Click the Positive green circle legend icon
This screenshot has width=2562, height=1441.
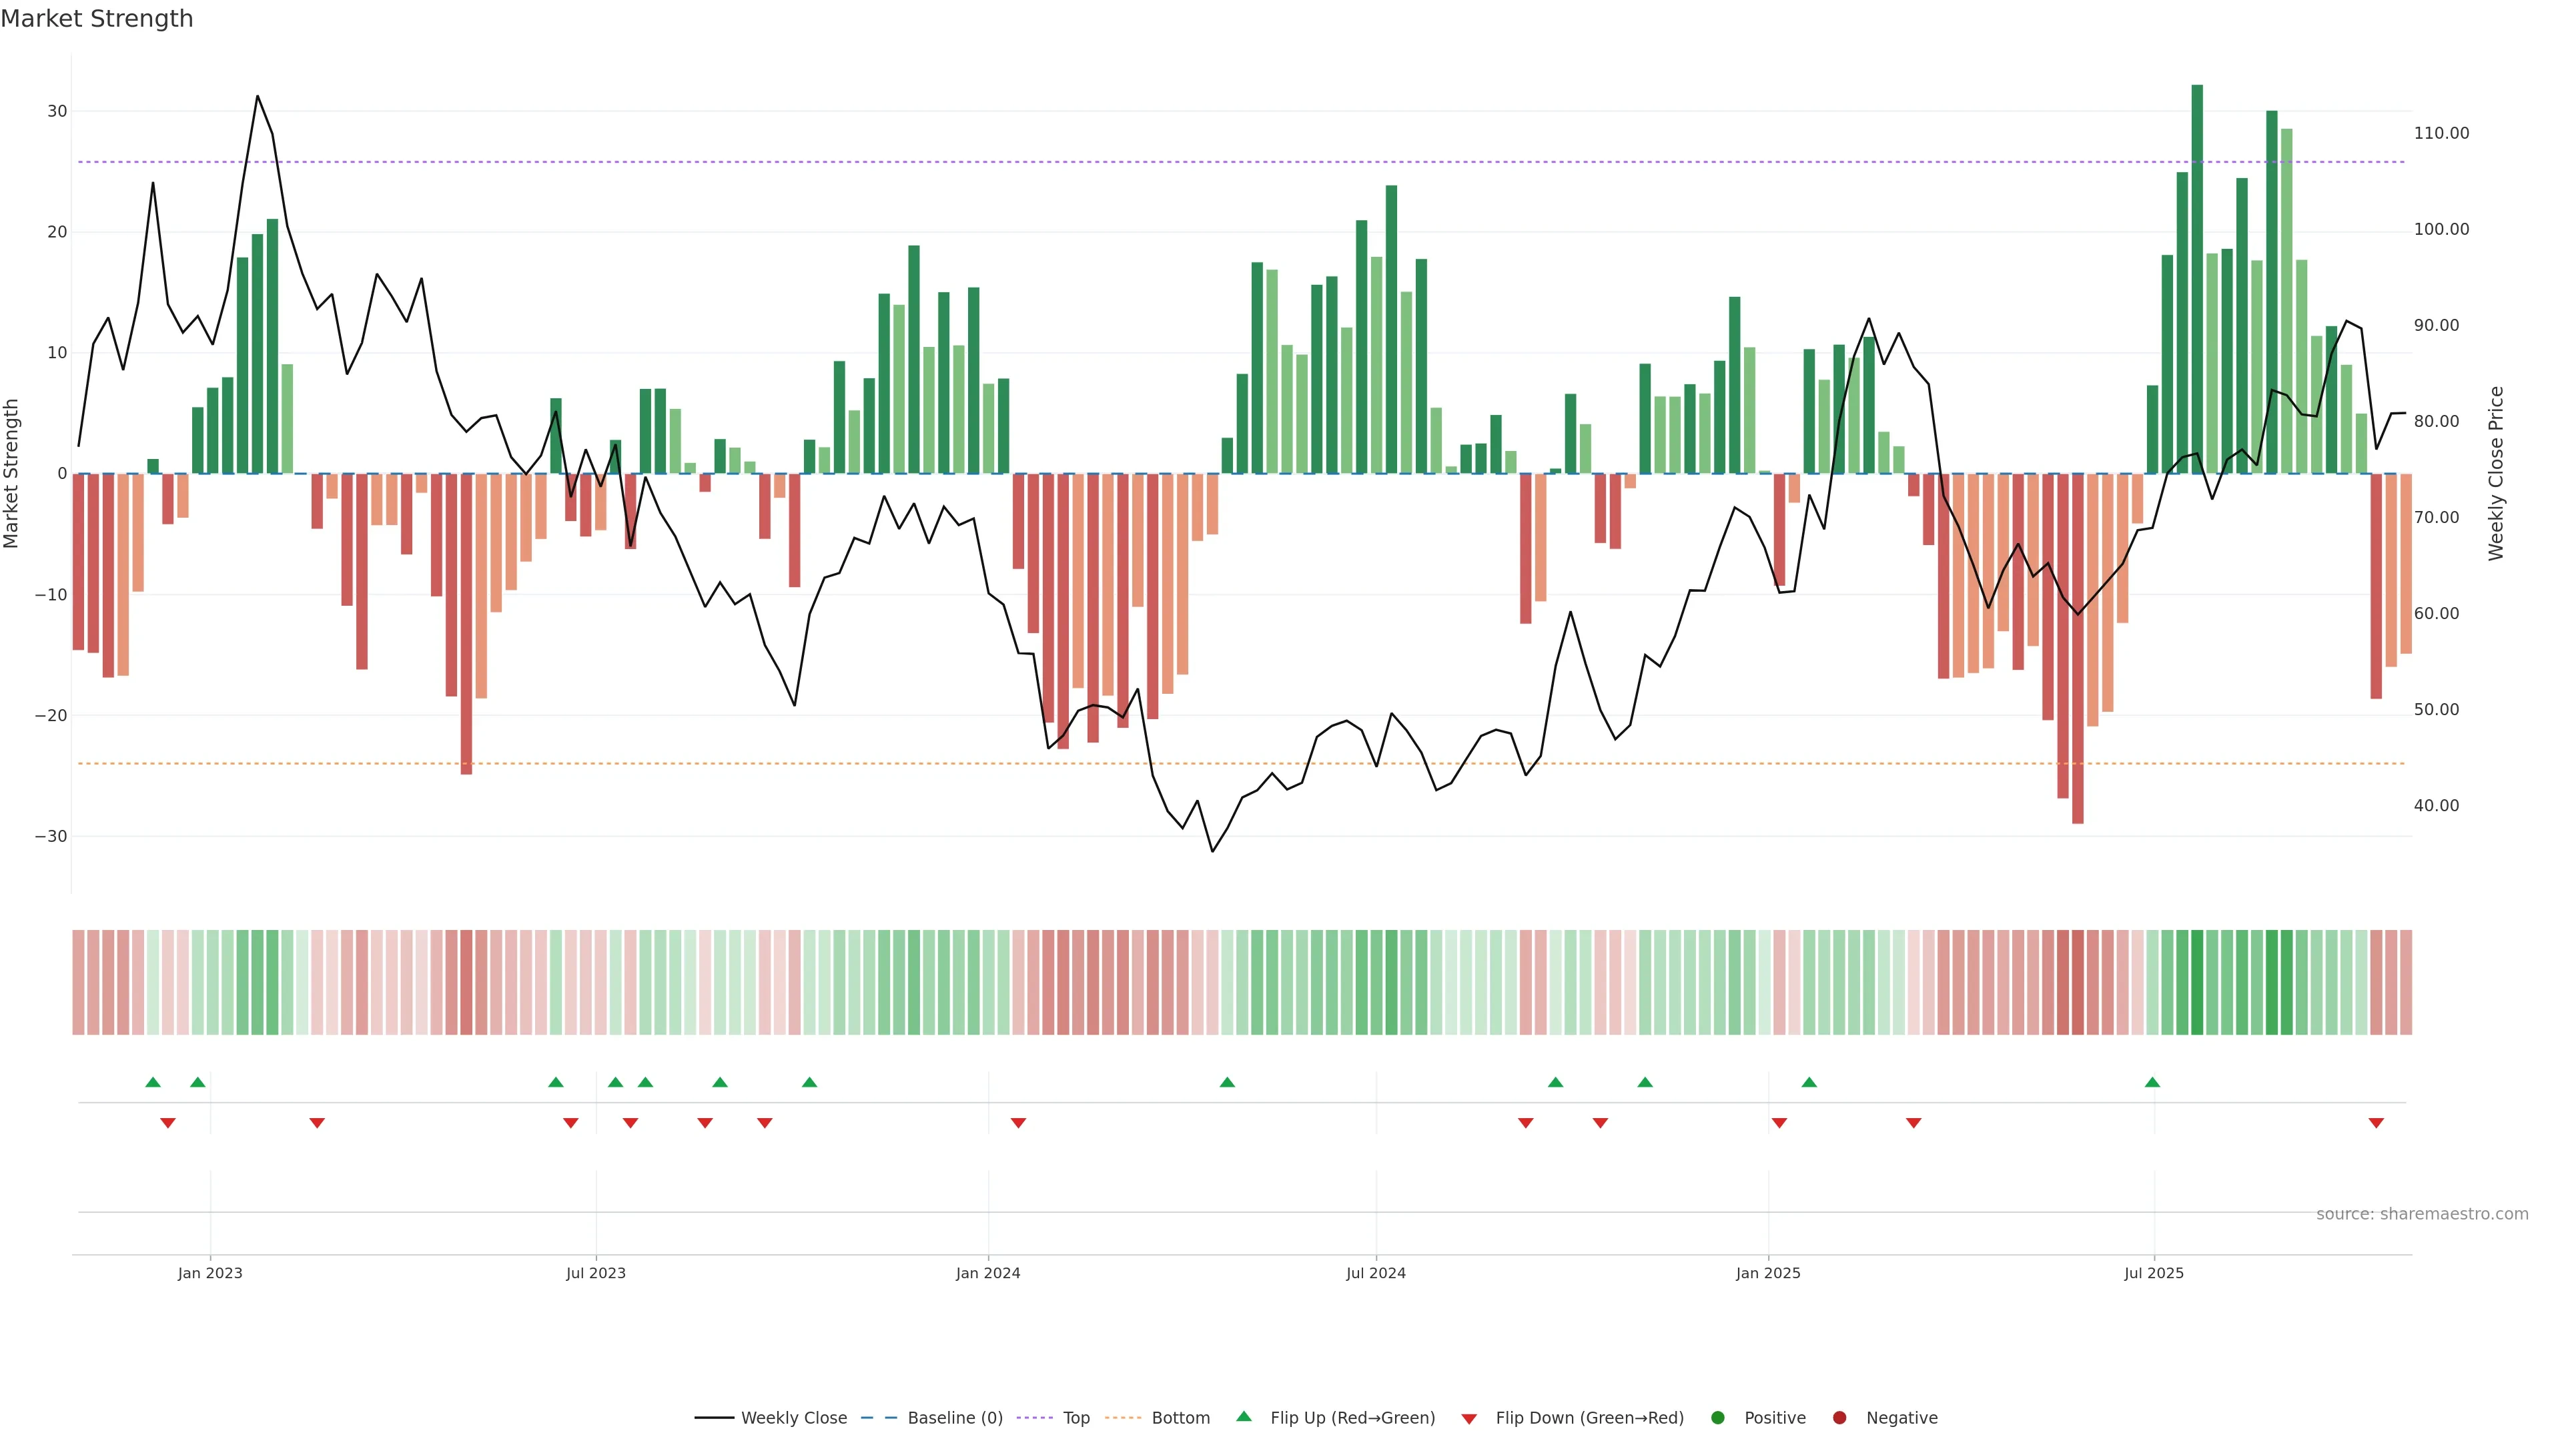pyautogui.click(x=1717, y=1418)
